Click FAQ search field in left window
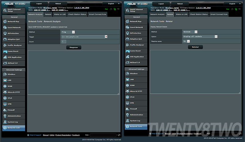245x142 pixels. point(103,135)
